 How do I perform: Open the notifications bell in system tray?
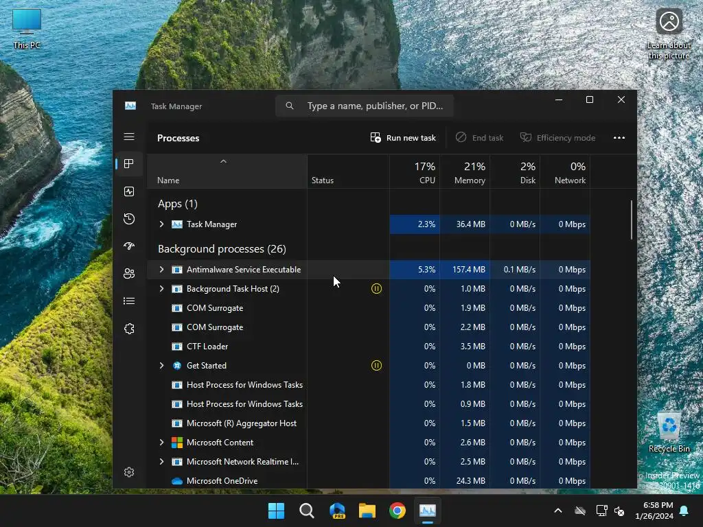click(684, 511)
